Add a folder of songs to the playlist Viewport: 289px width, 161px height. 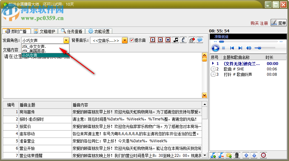[229, 155]
